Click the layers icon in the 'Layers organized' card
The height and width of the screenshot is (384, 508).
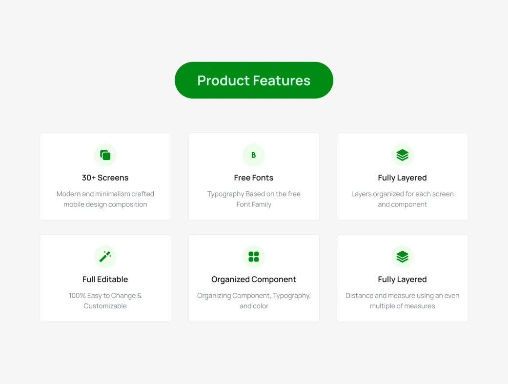click(402, 155)
